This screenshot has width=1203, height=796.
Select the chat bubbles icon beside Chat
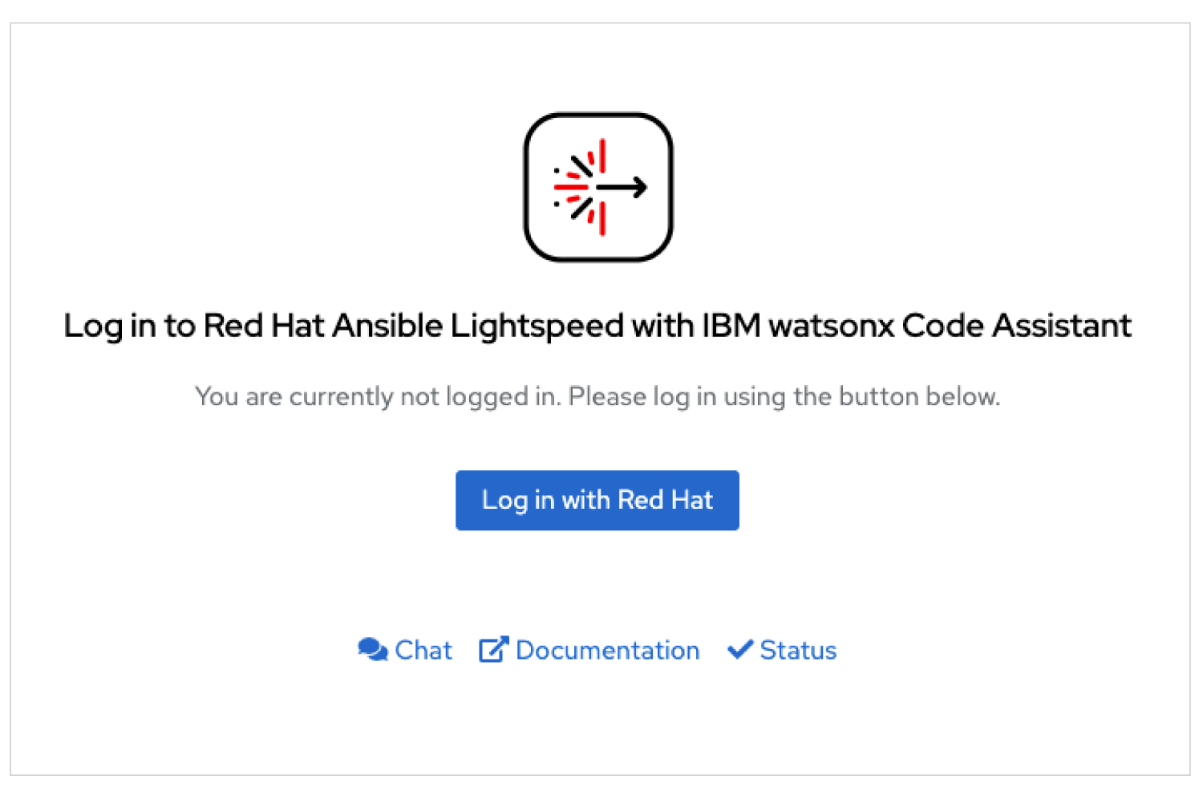point(372,648)
